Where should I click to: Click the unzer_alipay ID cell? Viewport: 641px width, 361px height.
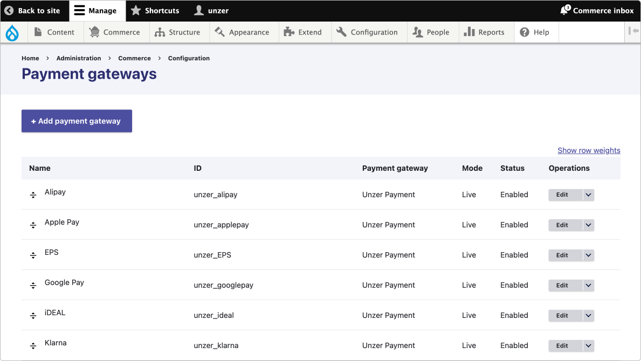click(216, 195)
